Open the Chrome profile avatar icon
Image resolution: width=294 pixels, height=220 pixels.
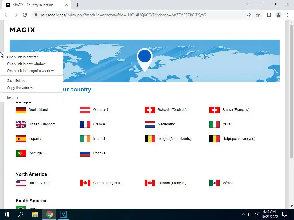coord(278,15)
